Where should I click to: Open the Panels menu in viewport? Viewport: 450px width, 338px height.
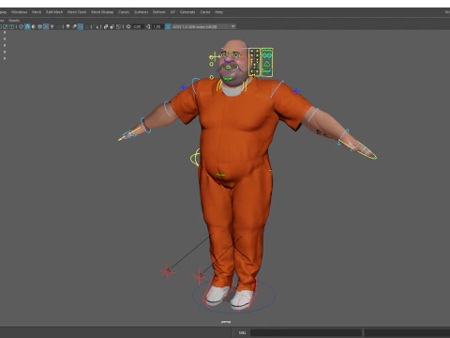pyautogui.click(x=14, y=21)
